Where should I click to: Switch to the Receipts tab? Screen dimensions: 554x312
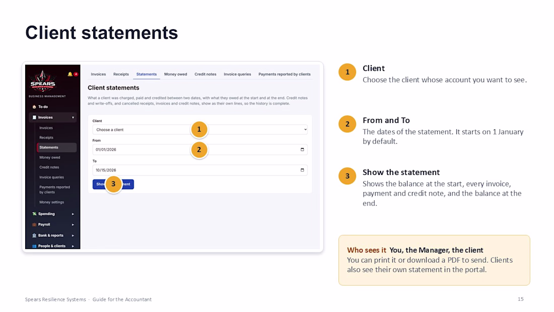coord(121,74)
